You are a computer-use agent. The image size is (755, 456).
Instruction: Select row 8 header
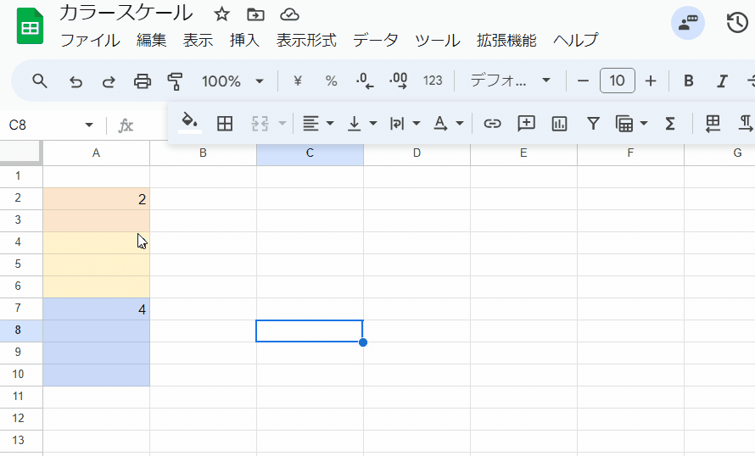tap(21, 331)
